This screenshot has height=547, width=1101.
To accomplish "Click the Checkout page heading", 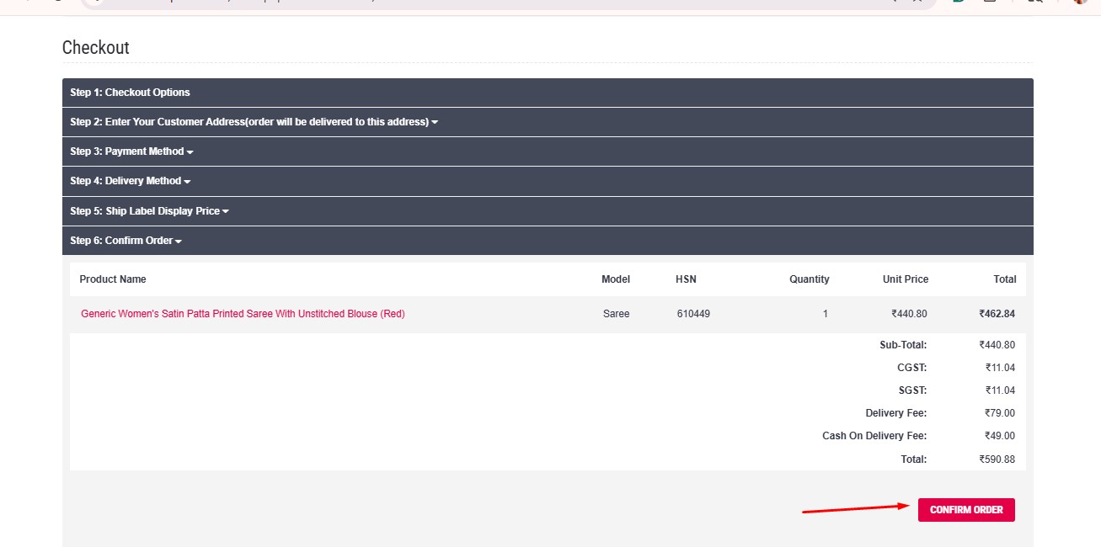I will [x=96, y=48].
